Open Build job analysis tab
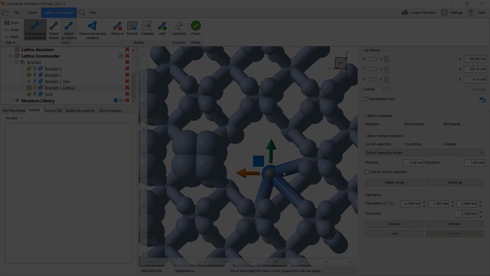 point(80,110)
